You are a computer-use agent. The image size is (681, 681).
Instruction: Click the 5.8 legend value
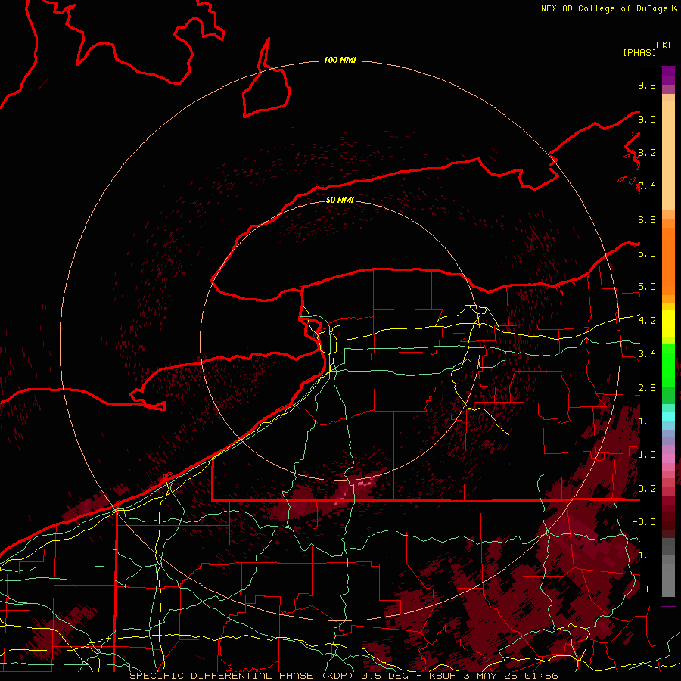(x=647, y=253)
